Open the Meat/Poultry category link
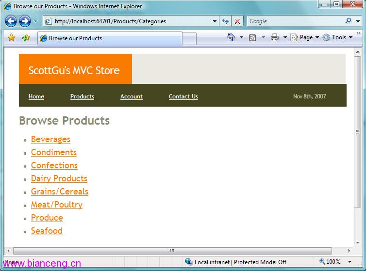Viewport: 366px width, 271px height. point(57,205)
